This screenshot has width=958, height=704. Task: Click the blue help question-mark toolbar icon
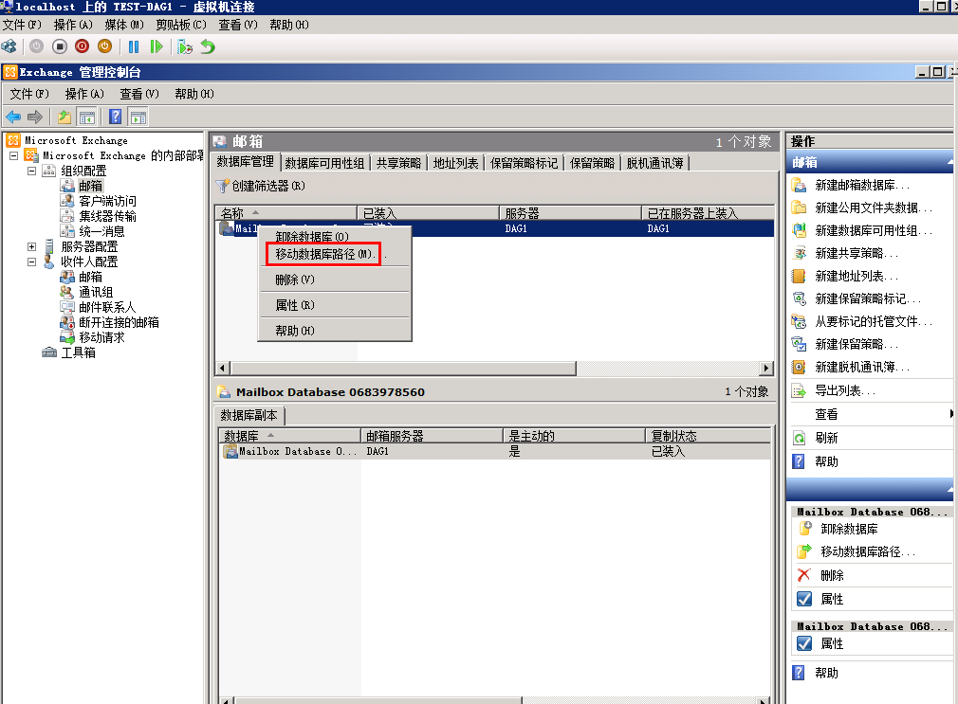coord(116,117)
